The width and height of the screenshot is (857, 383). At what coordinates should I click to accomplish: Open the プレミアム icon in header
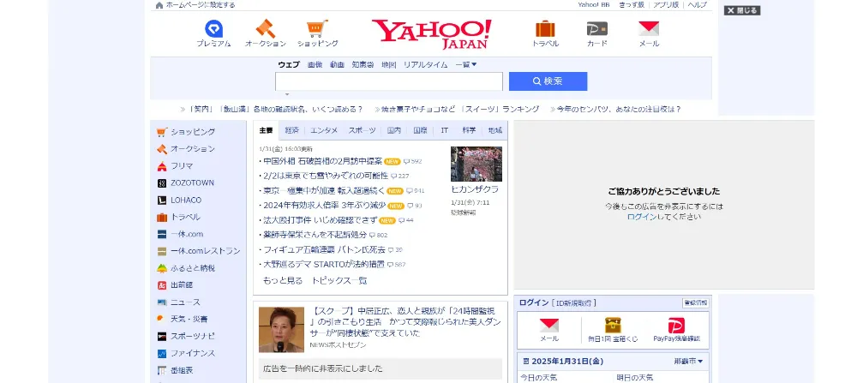213,28
